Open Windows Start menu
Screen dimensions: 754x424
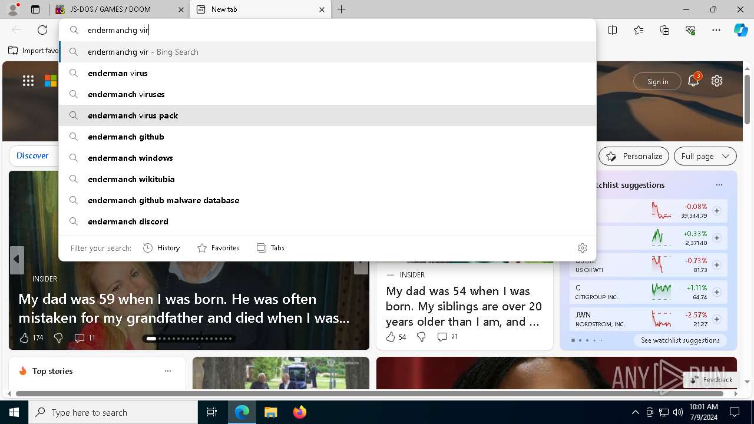click(14, 412)
